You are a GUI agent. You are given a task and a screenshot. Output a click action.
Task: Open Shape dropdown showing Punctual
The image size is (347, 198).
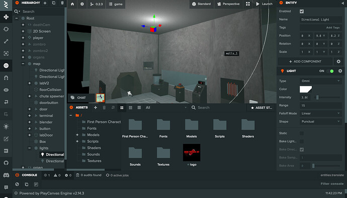[x=320, y=121]
